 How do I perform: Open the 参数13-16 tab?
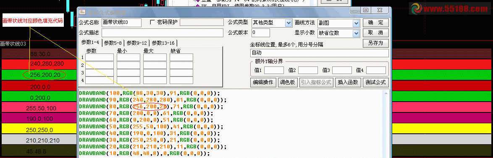pos(163,43)
